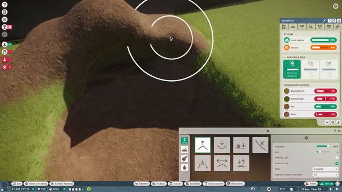Image resolution: width=342 pixels, height=192 pixels.
Task: Open the game settings gear
Action: [x=336, y=6]
